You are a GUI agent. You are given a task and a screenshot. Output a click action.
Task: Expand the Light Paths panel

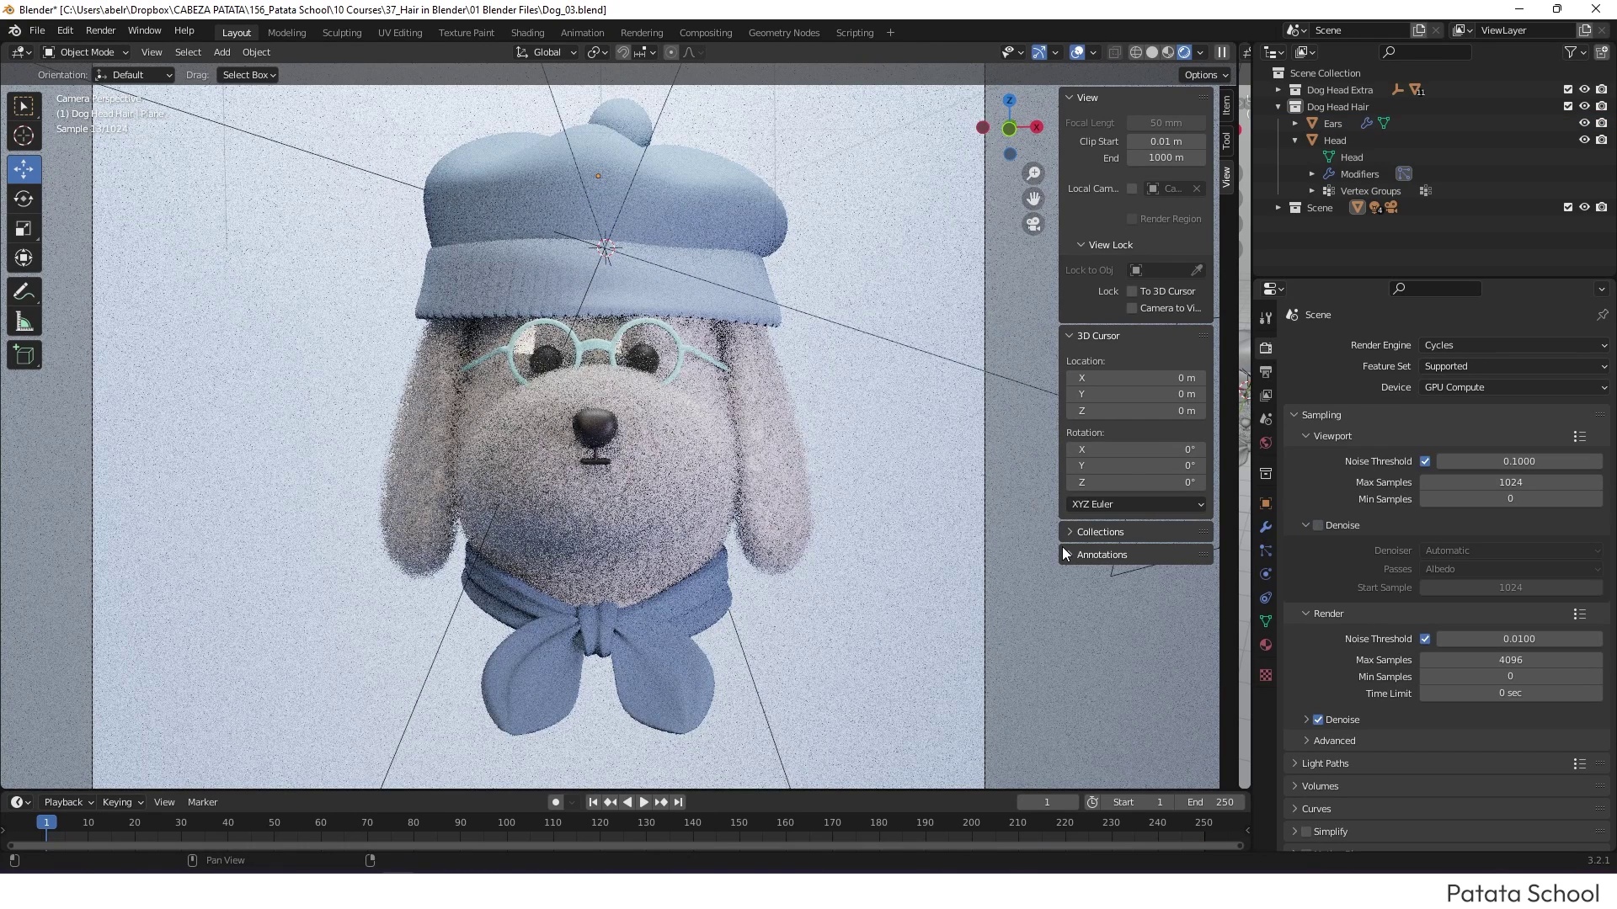(1325, 763)
